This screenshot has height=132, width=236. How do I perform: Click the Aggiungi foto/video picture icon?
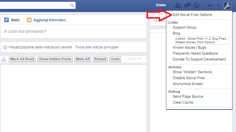pos(29,20)
